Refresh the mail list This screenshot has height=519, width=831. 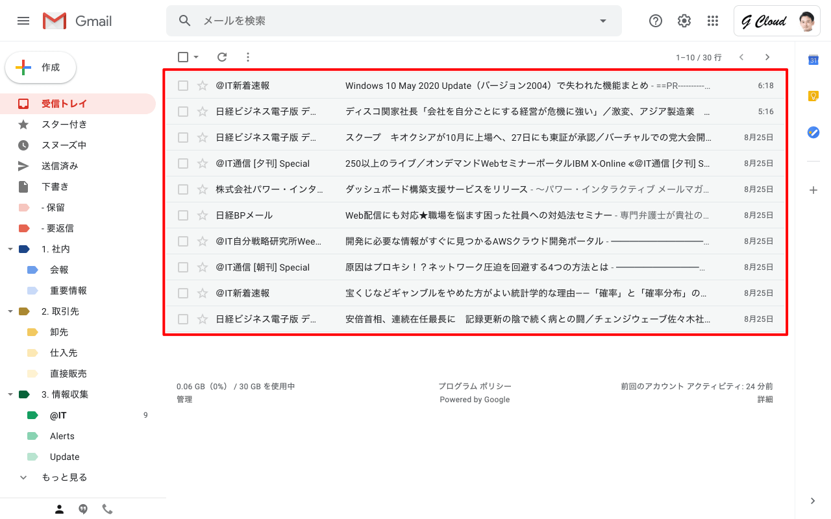tap(222, 57)
